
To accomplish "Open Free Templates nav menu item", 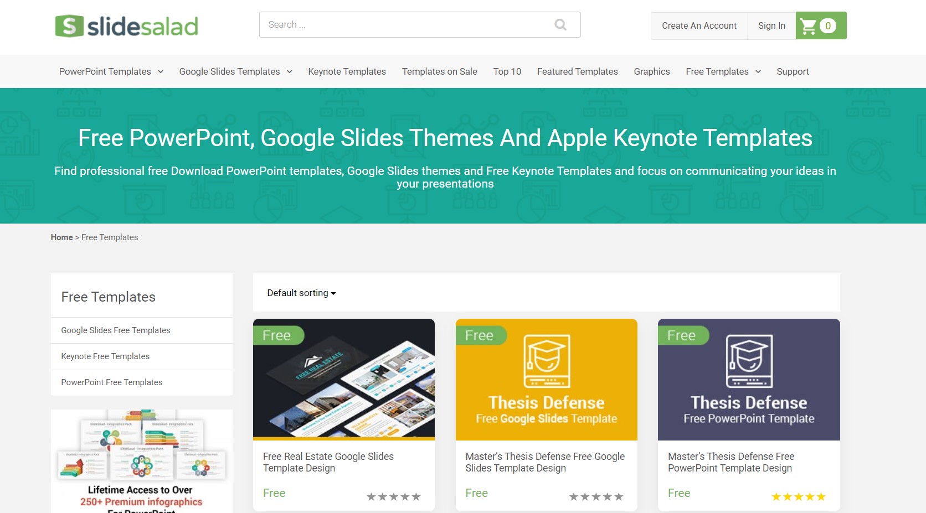I will pyautogui.click(x=717, y=71).
